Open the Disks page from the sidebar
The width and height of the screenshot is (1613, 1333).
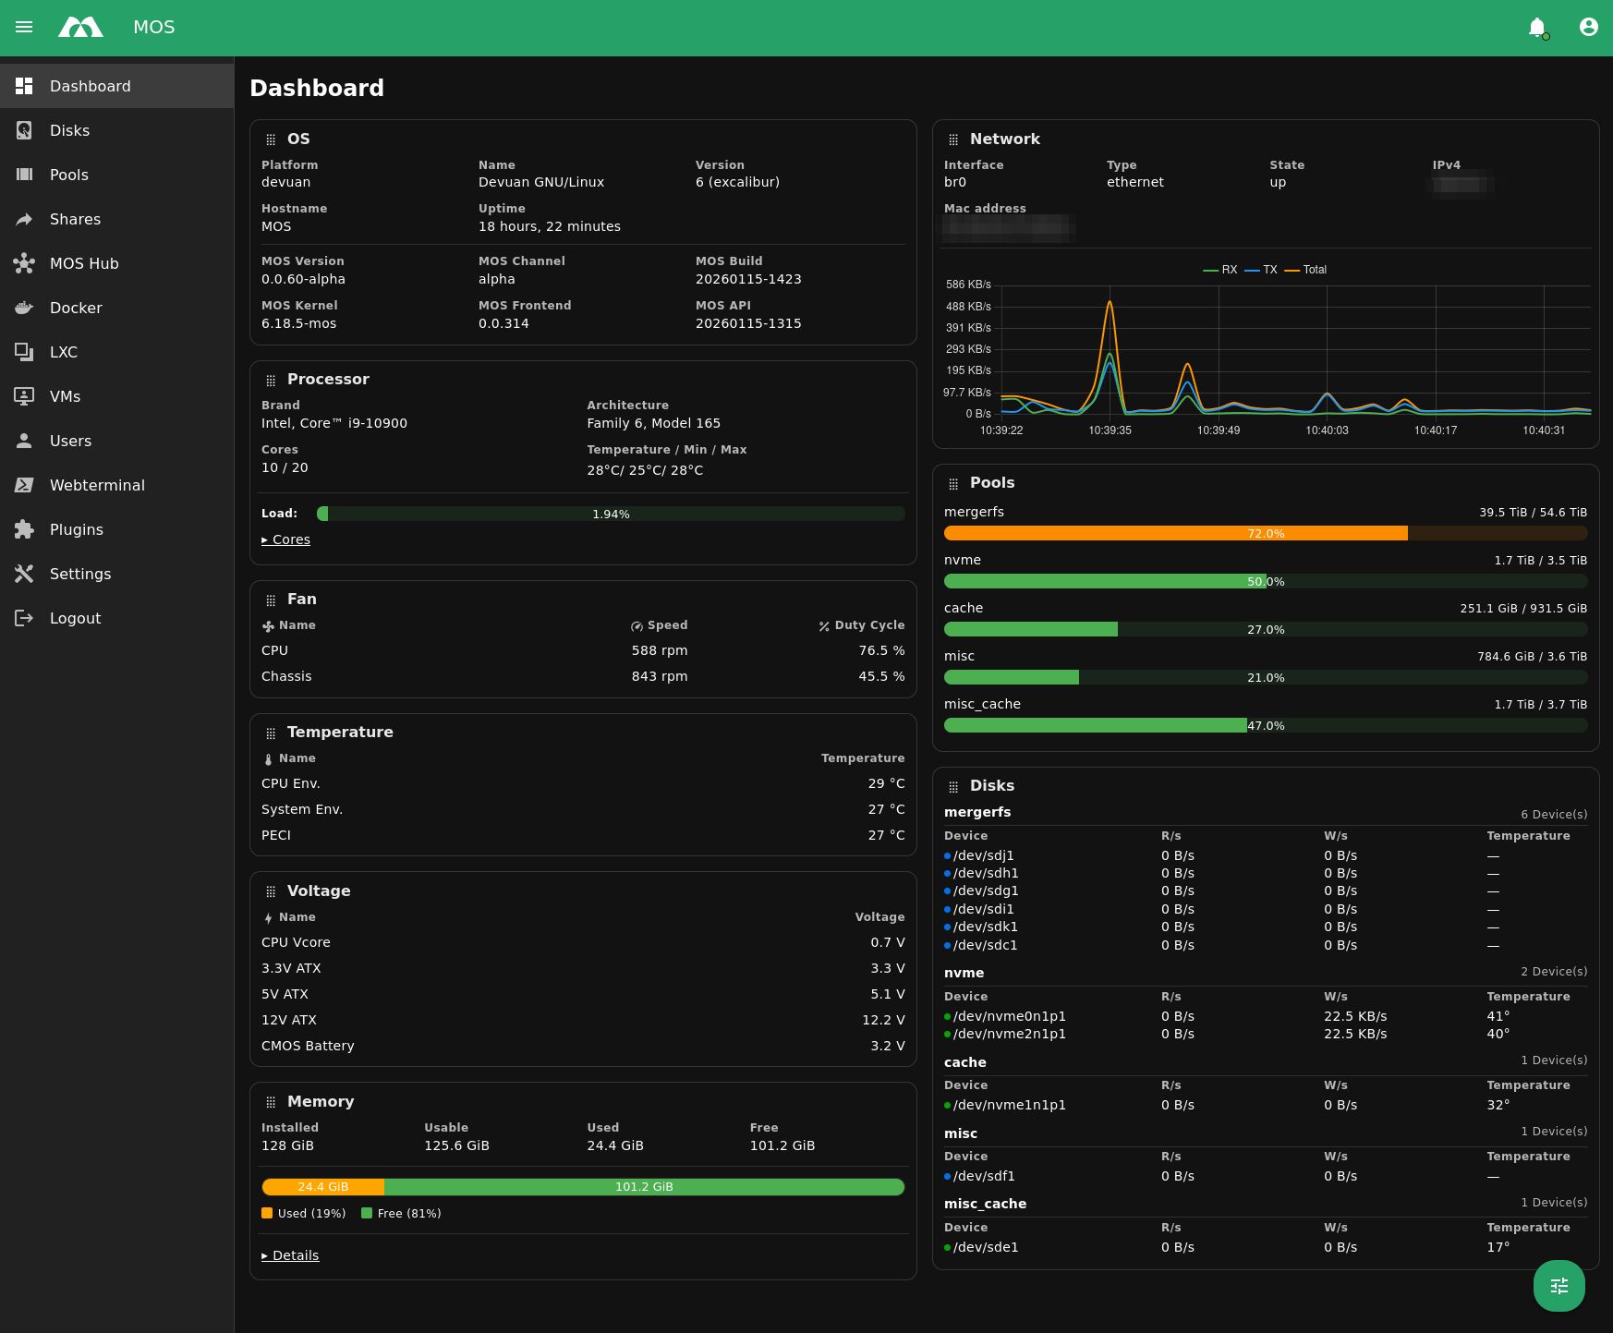(x=24, y=130)
